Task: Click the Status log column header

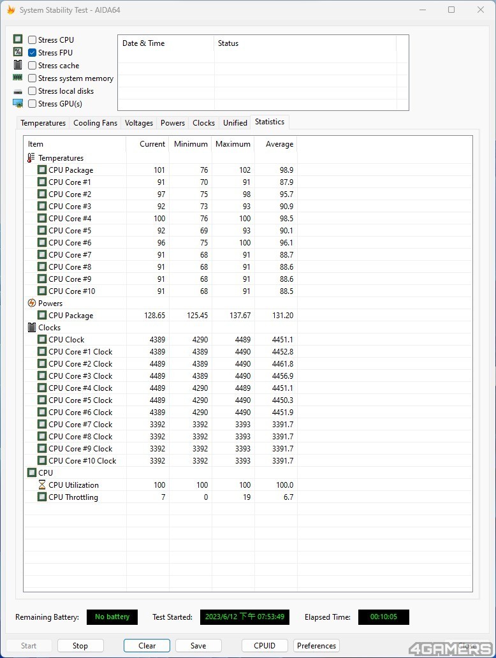Action: pos(305,43)
